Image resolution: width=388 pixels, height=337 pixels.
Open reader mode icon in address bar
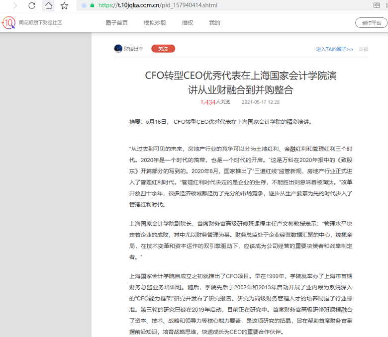tap(377, 5)
